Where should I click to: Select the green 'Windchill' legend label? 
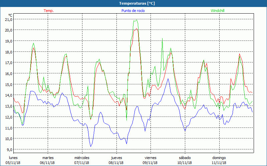[218, 11]
